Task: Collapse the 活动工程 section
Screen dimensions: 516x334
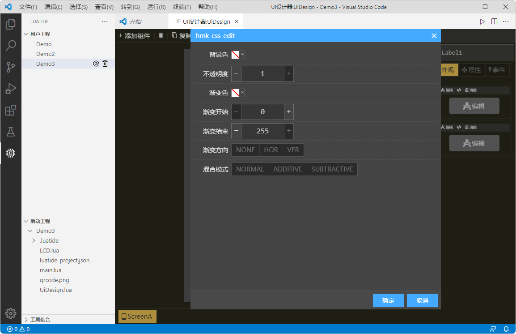Action: point(26,221)
